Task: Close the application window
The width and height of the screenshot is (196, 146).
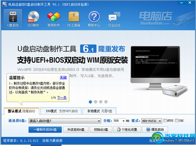Action: 190,3
